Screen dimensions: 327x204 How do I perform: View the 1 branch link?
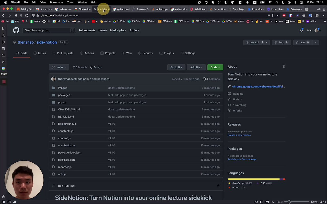[80, 67]
